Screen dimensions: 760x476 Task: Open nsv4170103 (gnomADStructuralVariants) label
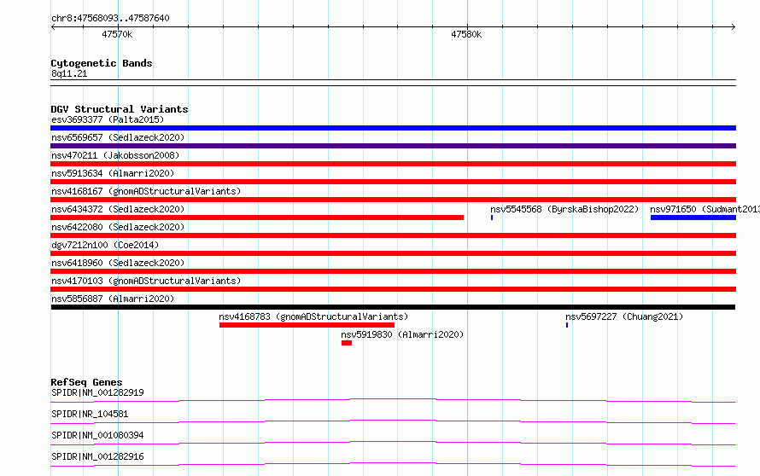(x=146, y=281)
